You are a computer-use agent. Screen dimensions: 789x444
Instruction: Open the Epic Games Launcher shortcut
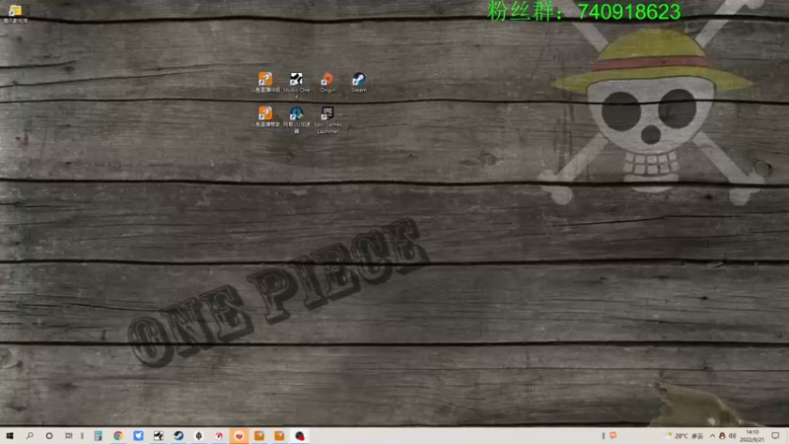pos(327,119)
